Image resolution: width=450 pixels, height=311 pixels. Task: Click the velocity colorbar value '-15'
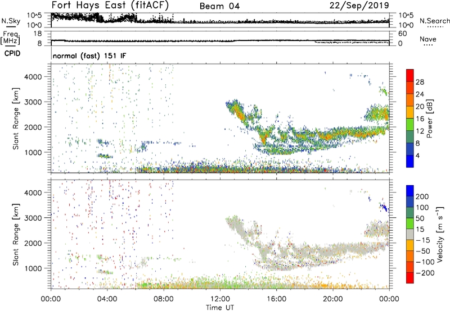click(423, 240)
